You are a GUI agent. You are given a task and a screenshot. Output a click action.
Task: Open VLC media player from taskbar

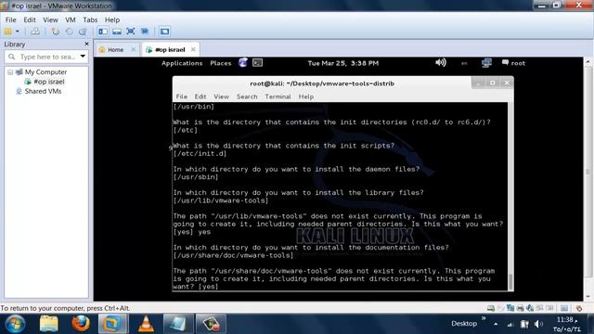click(146, 324)
